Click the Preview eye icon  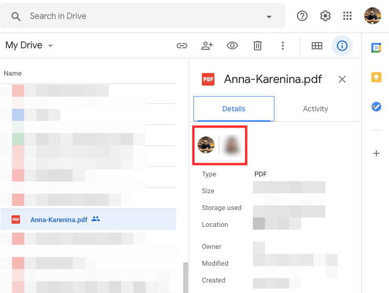coord(232,46)
